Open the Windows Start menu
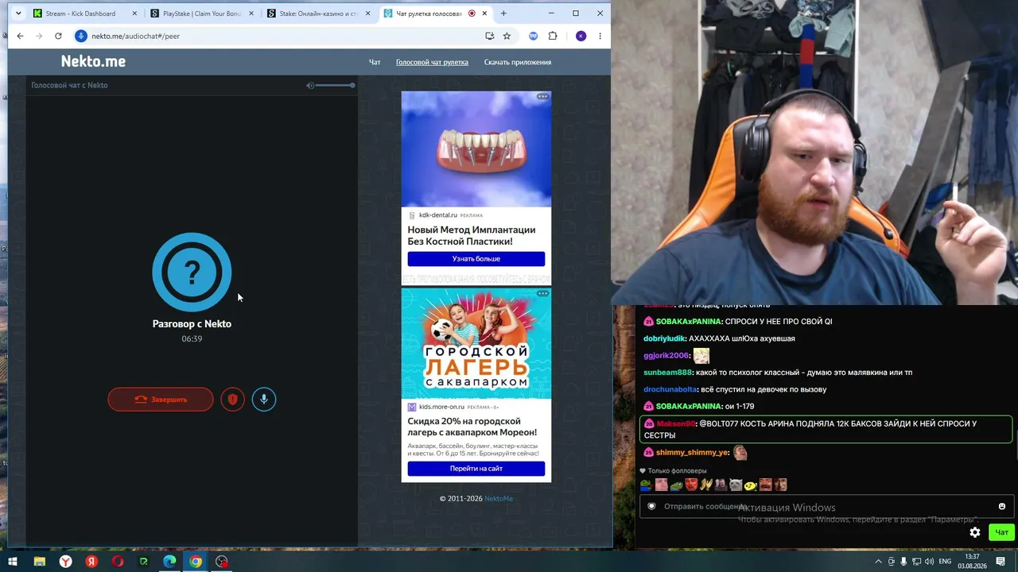This screenshot has width=1018, height=572. [13, 562]
